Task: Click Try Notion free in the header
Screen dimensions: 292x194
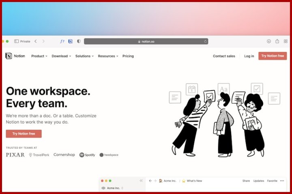Action: point(273,56)
